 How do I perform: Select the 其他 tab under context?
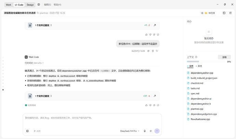pos(199,66)
